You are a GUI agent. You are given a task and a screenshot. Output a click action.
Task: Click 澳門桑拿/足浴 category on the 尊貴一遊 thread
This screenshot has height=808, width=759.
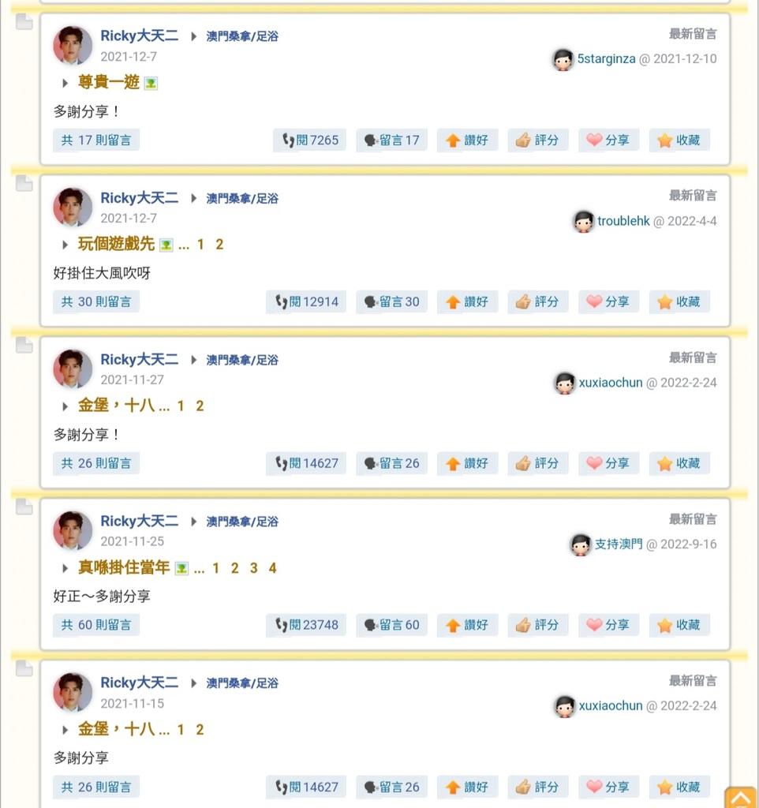(242, 36)
